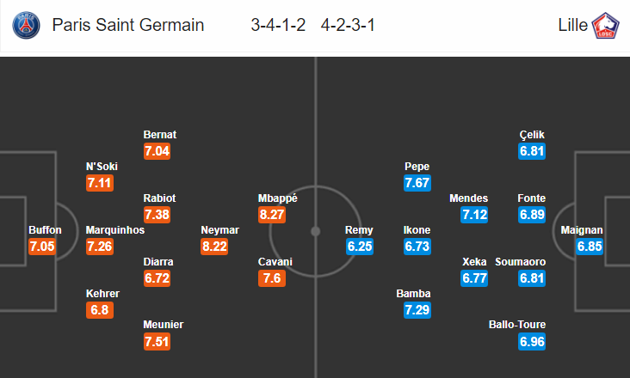
Task: Click Bamba's 7.29 rating badge
Action: tap(417, 310)
